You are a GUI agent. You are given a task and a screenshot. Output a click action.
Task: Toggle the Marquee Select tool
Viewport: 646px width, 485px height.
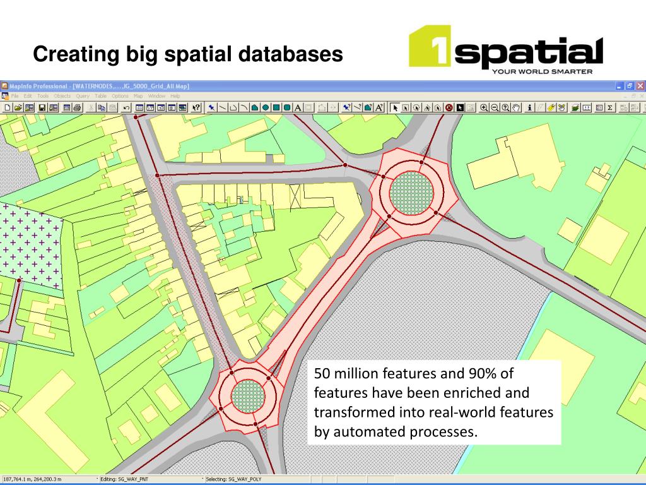[406, 107]
